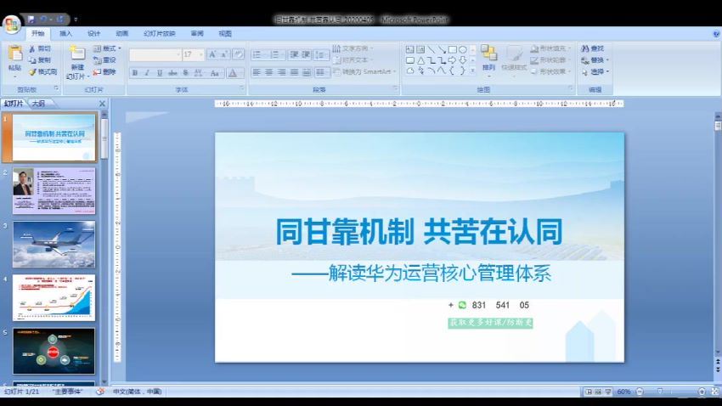
Task: Open Help with the blue question icon
Action: click(x=716, y=34)
